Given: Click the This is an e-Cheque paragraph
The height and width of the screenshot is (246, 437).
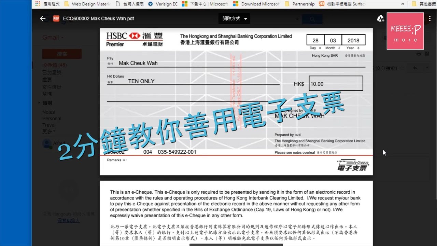Looking at the screenshot, I should point(235,204).
